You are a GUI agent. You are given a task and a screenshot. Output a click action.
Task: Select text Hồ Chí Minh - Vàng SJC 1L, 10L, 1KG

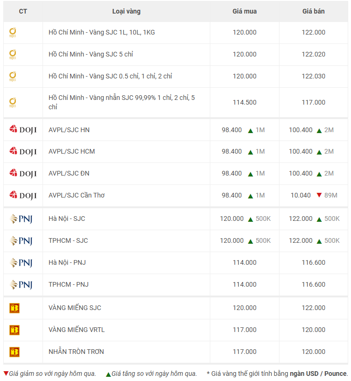102,32
